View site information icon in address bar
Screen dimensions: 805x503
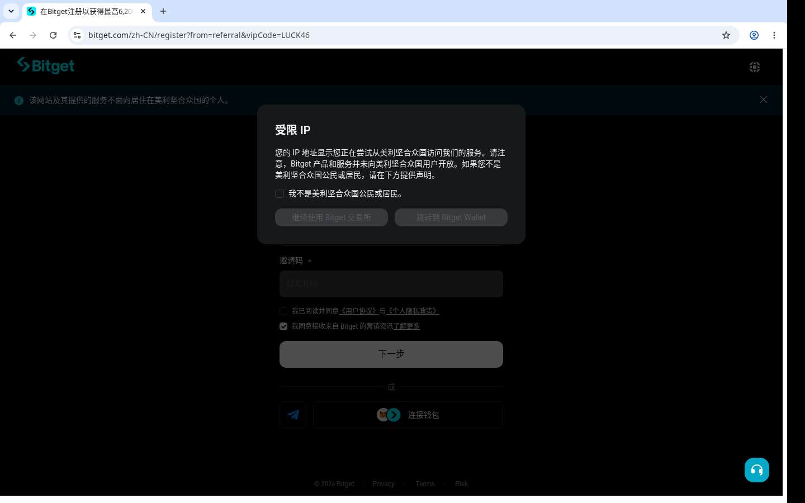click(77, 35)
